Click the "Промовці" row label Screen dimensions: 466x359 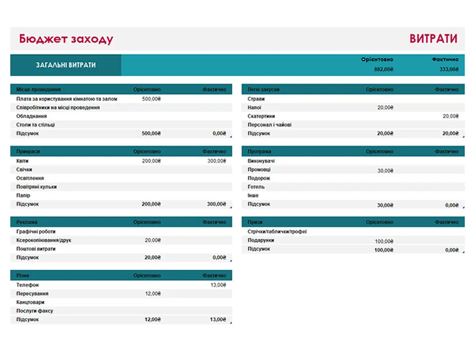[259, 170]
